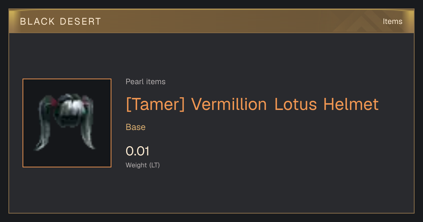Open the Items link in the header
The height and width of the screenshot is (222, 423).
pyautogui.click(x=392, y=21)
